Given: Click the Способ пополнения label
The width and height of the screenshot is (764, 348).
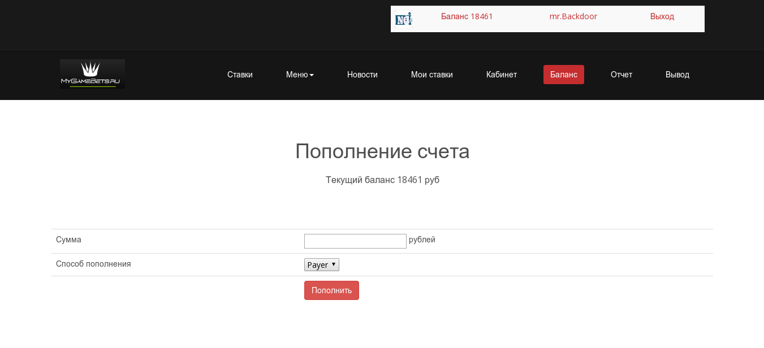Looking at the screenshot, I should coord(93,264).
